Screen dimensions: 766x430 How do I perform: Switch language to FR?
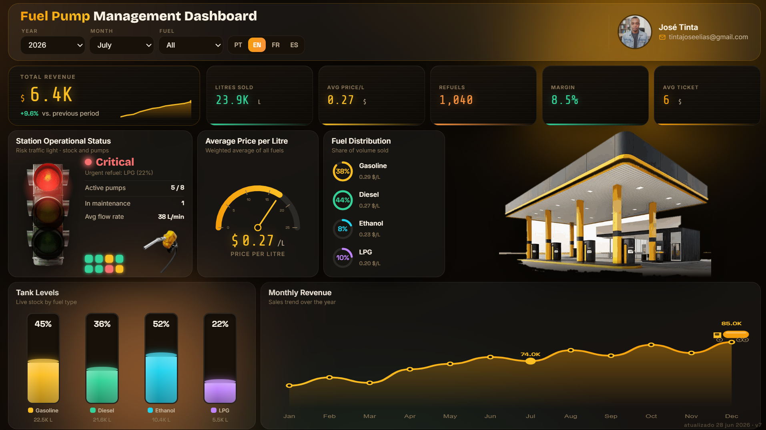point(276,45)
